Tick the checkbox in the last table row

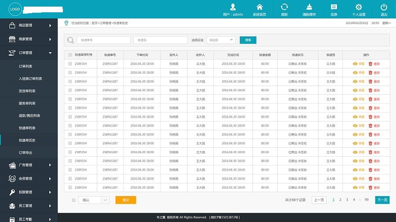pos(70,187)
